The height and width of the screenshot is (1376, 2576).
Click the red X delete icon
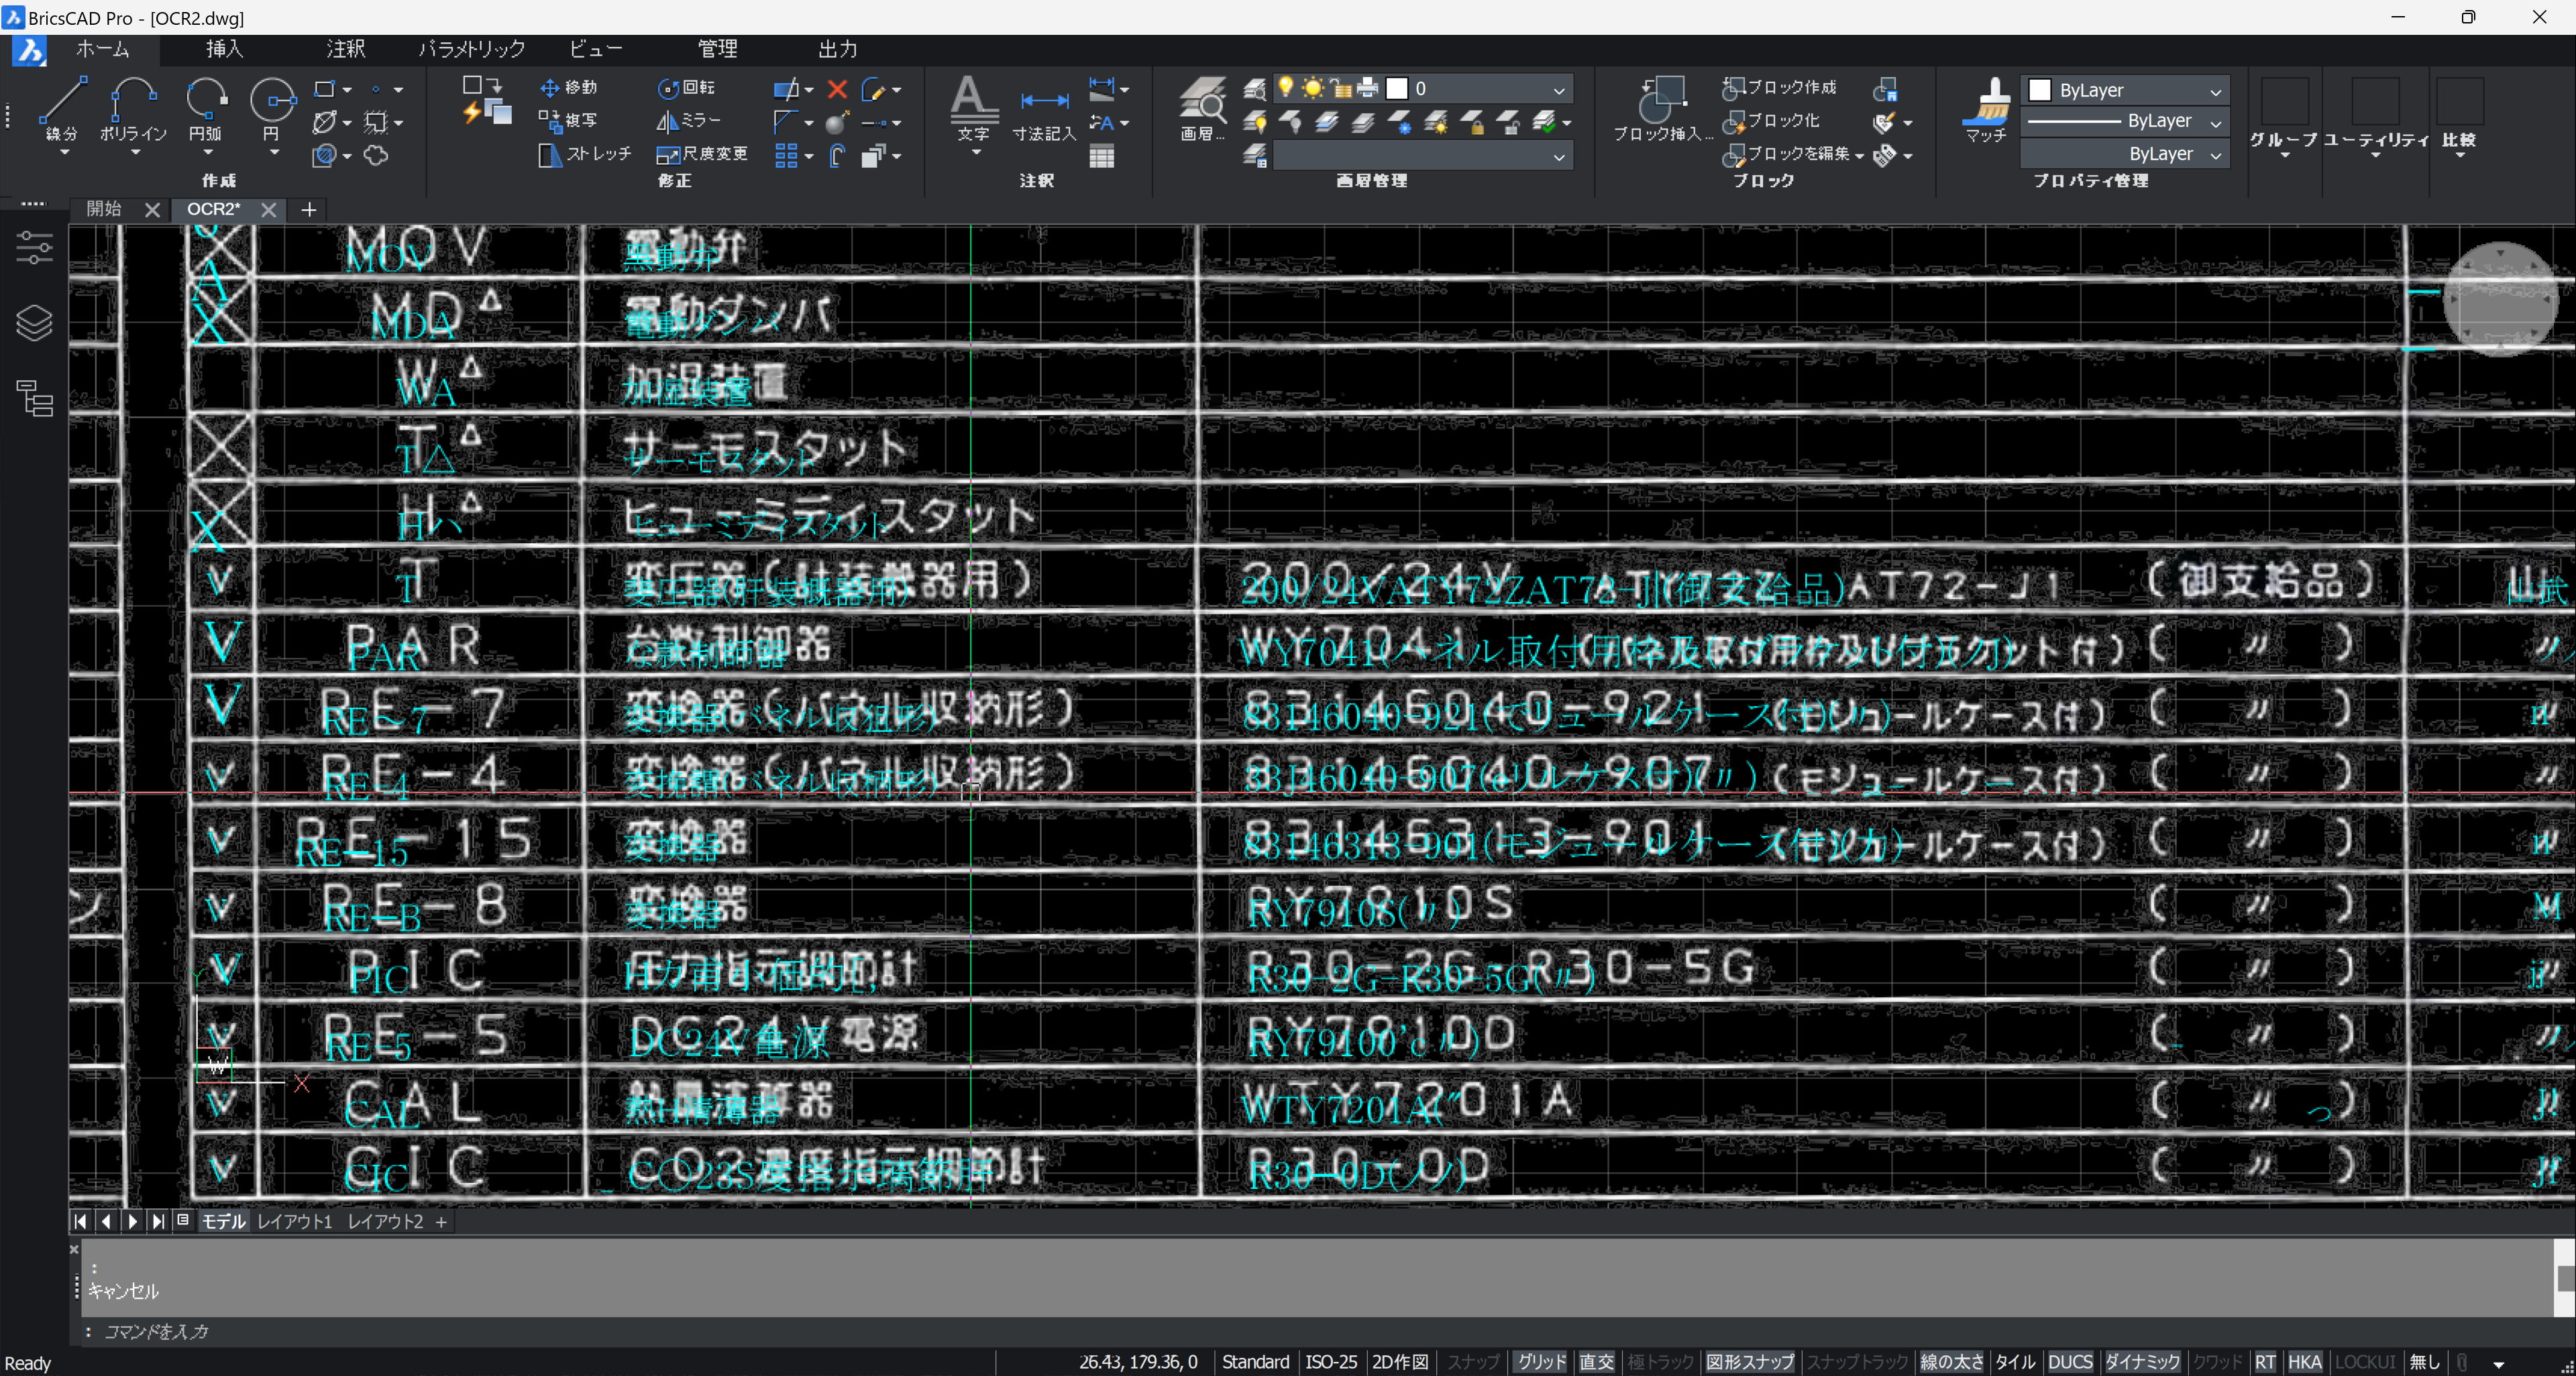point(837,89)
